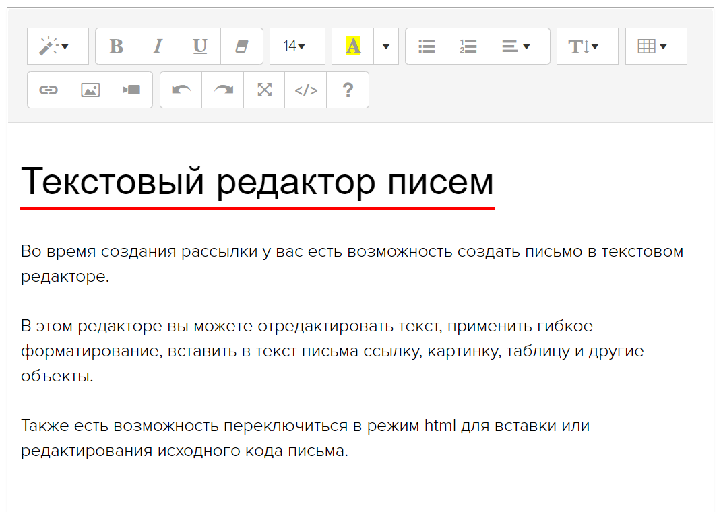Toggle underline formatting
721x512 pixels.
[199, 46]
